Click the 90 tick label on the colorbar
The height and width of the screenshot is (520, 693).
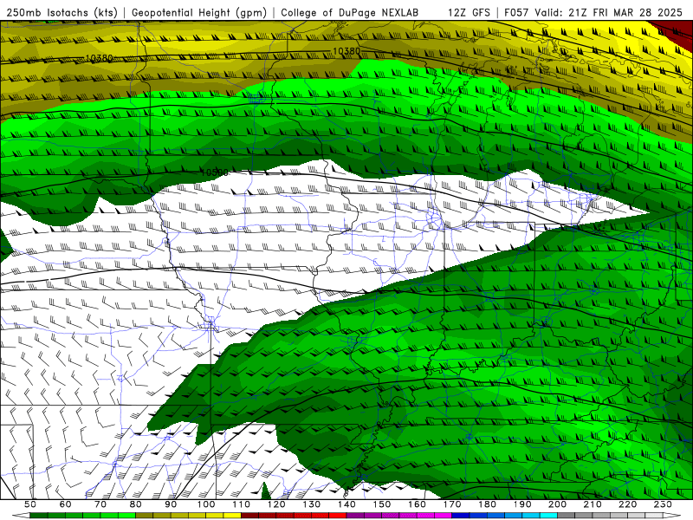click(x=171, y=504)
